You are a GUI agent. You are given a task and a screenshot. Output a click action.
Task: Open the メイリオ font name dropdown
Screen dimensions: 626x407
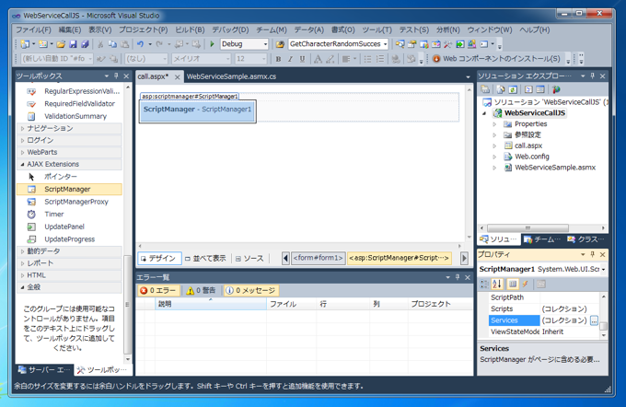click(x=228, y=59)
